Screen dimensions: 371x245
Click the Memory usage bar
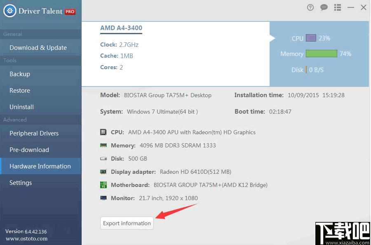(x=321, y=54)
